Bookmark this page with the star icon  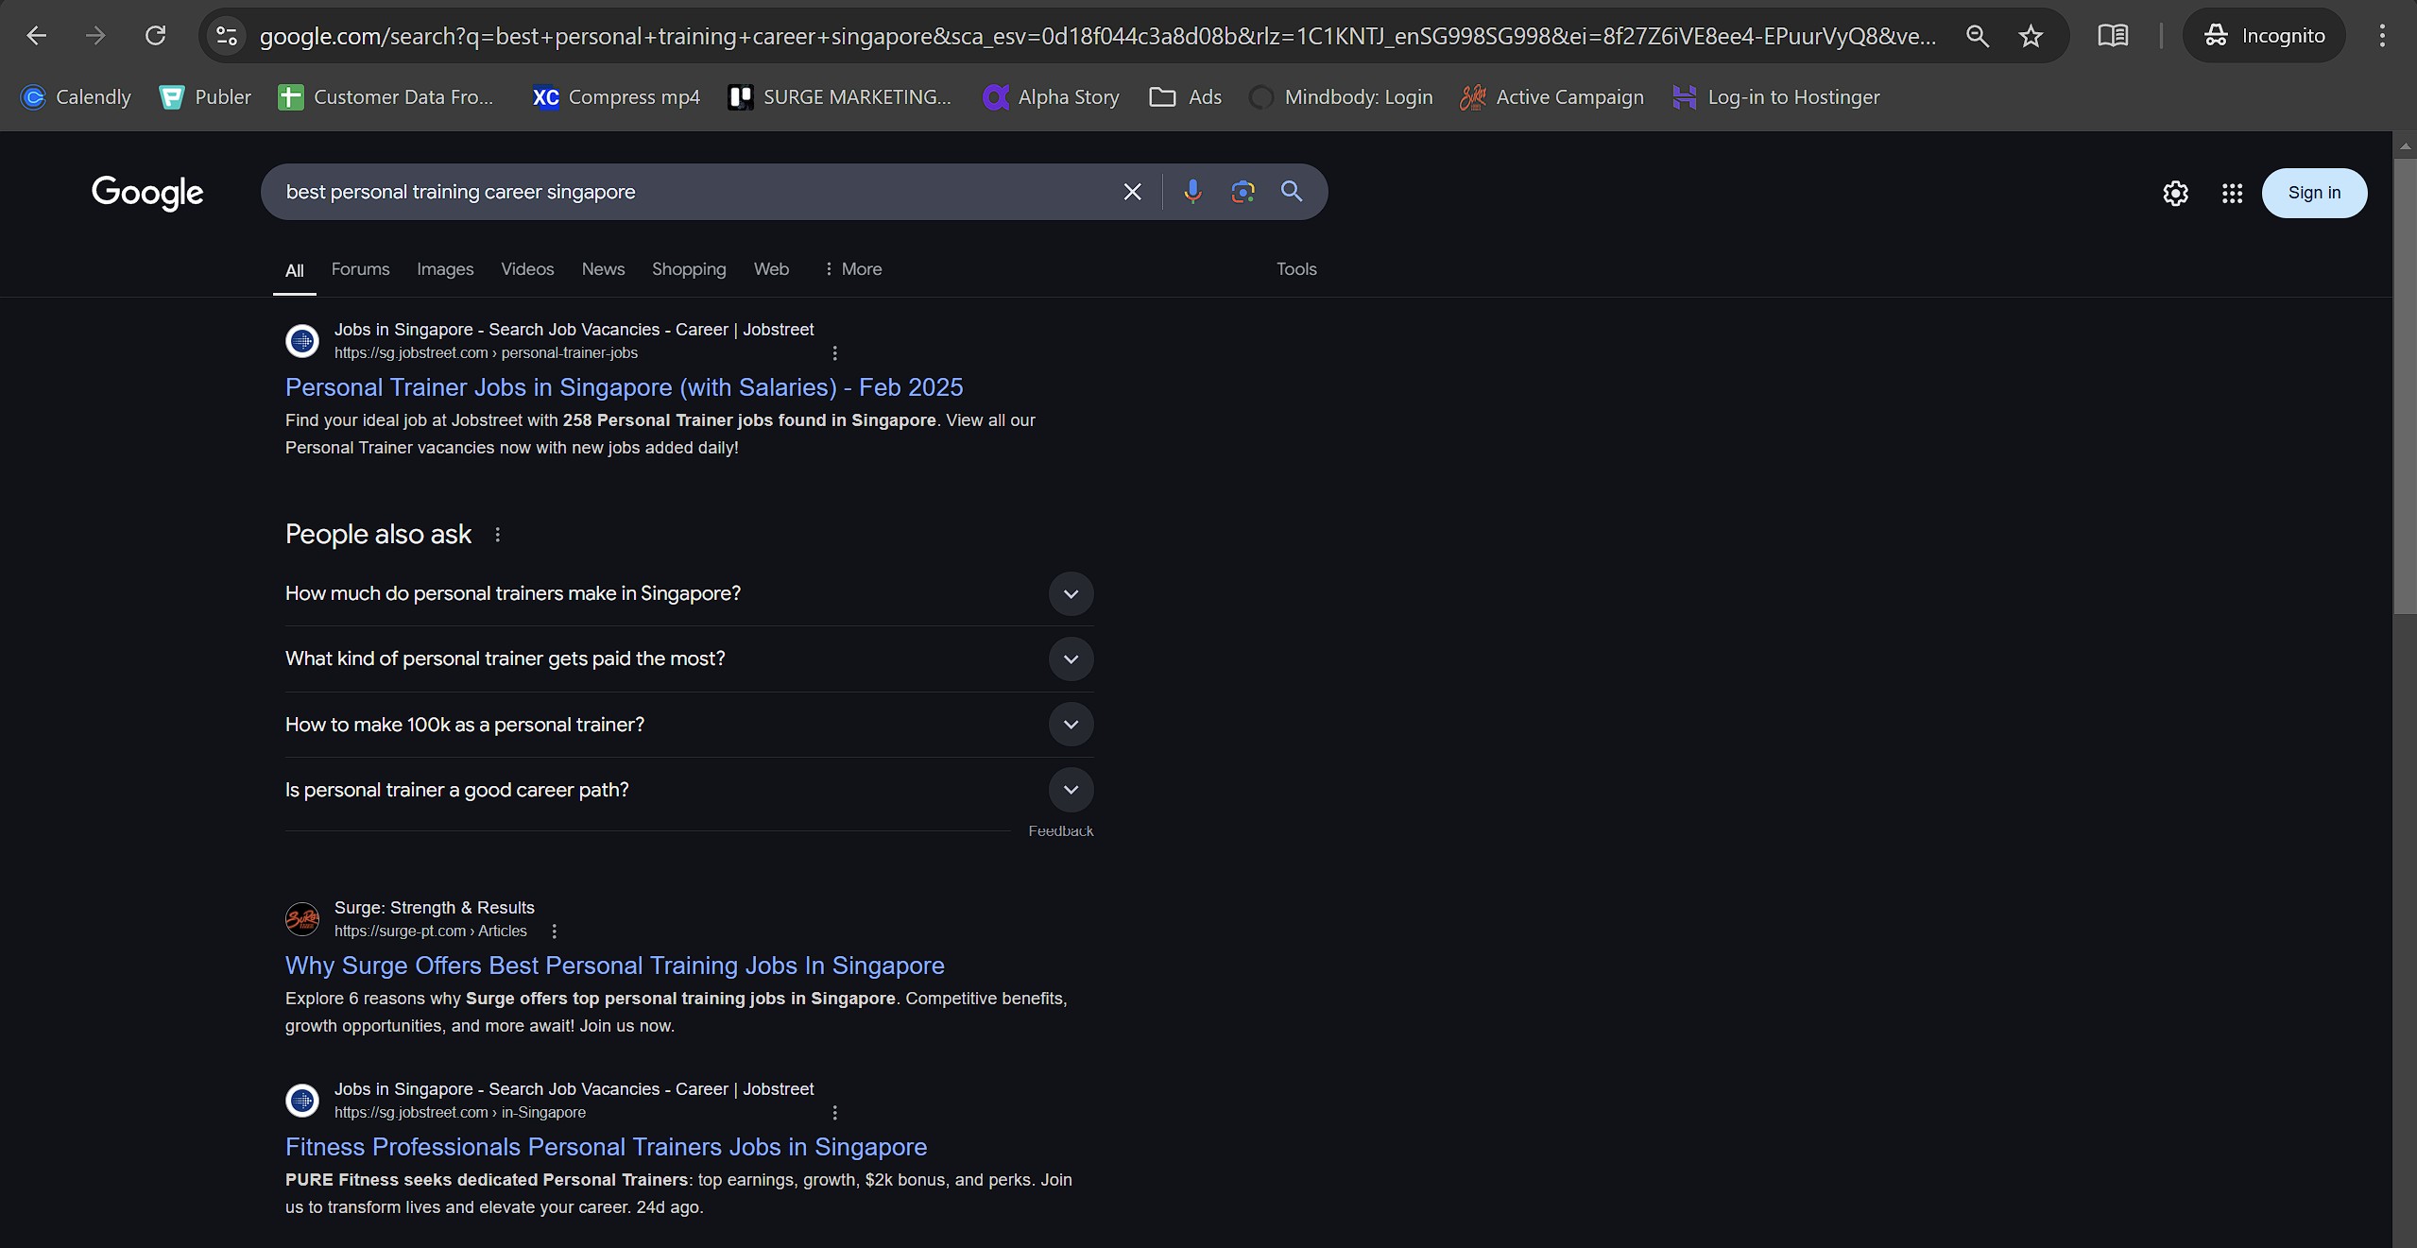tap(2031, 36)
